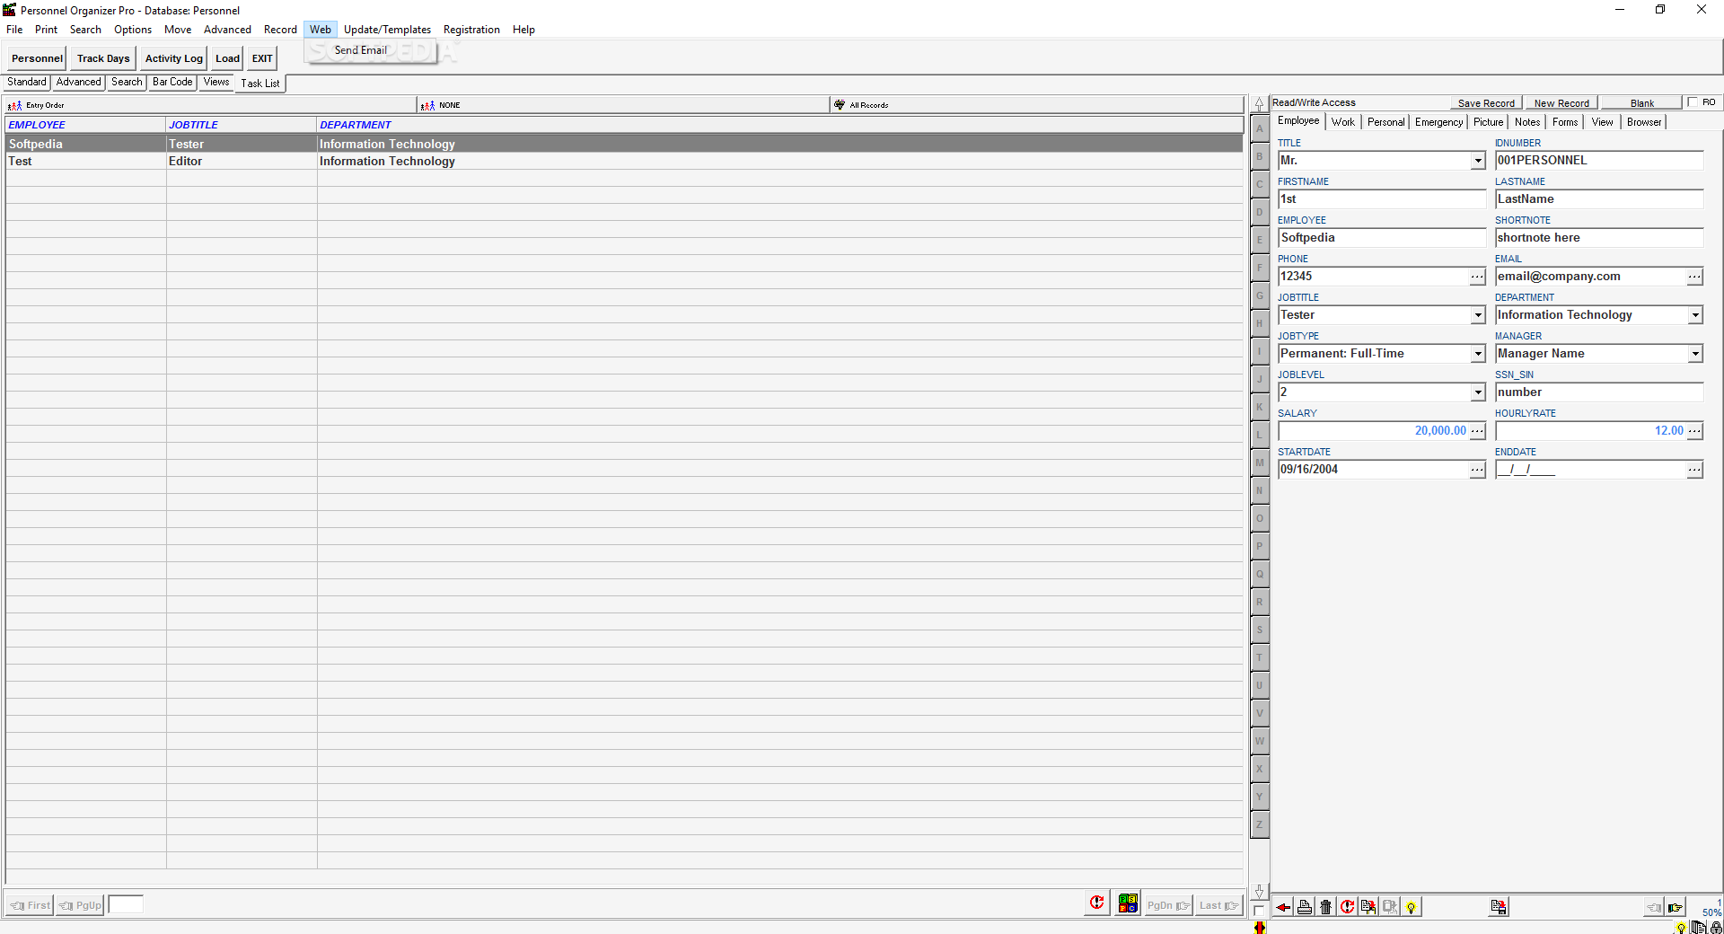Viewport: 1724px width, 934px height.
Task: Expand the Jobtype dropdown
Action: pos(1478,354)
